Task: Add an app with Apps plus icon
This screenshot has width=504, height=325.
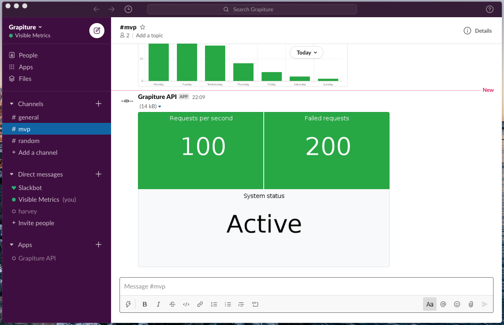Action: [99, 244]
